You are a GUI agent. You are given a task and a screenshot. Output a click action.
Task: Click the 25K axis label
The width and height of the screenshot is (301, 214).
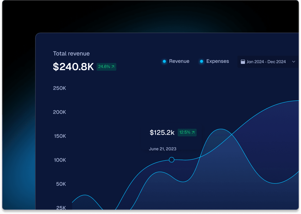click(61, 208)
